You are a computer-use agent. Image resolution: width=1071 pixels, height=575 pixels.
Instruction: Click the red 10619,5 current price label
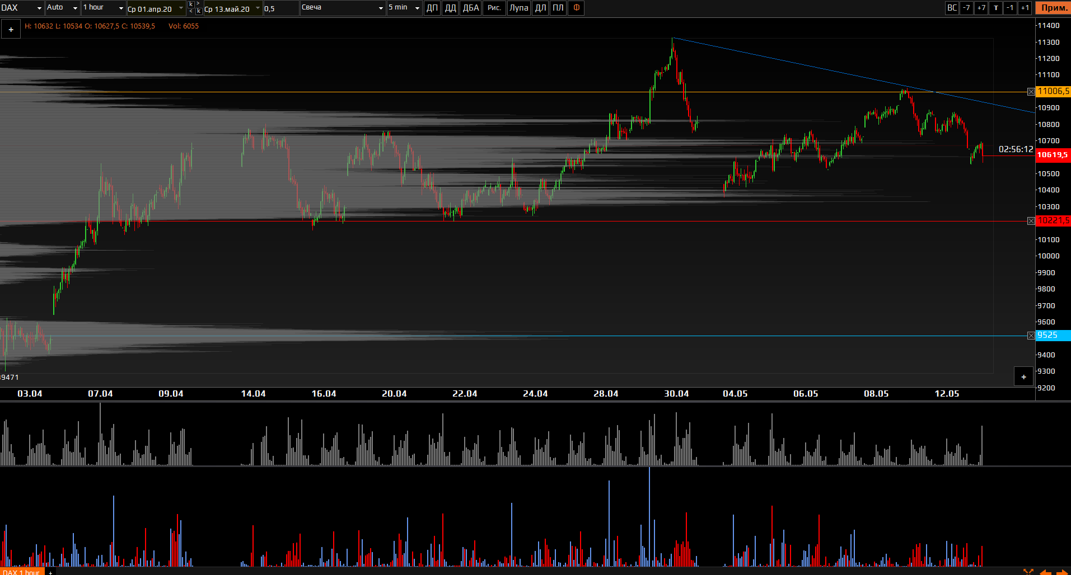pyautogui.click(x=1053, y=155)
